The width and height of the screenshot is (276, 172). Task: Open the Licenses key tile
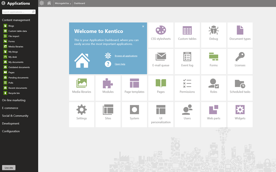point(240,61)
